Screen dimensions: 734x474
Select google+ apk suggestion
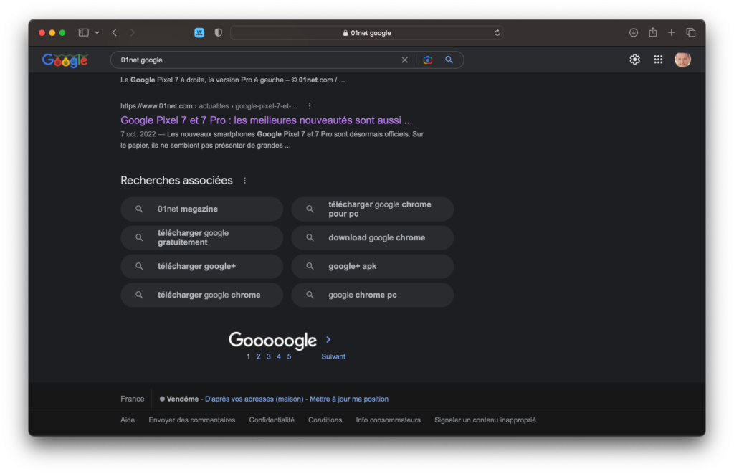pyautogui.click(x=373, y=266)
